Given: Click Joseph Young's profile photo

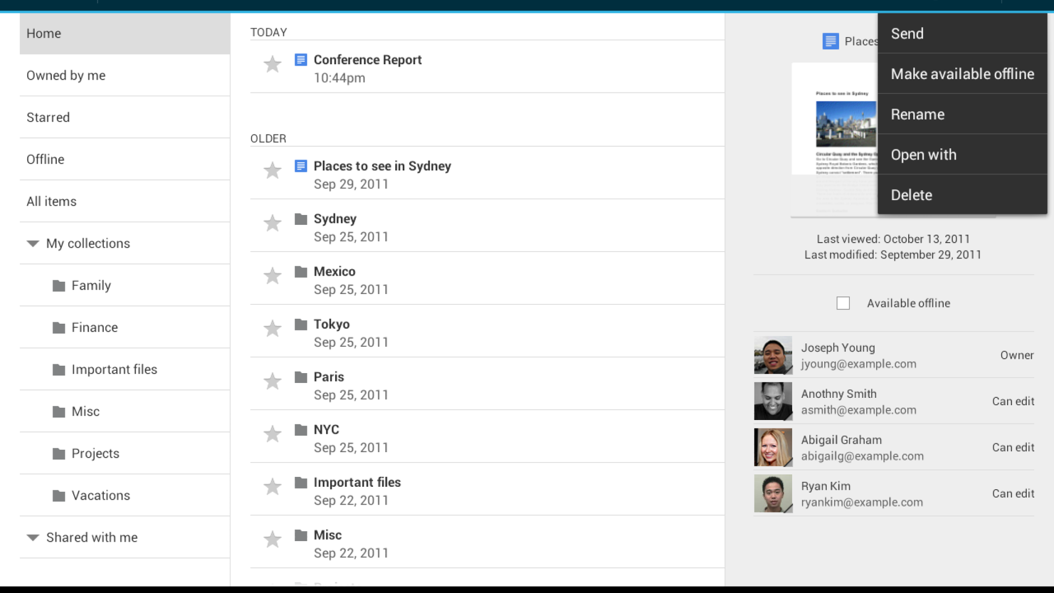Looking at the screenshot, I should pos(773,355).
